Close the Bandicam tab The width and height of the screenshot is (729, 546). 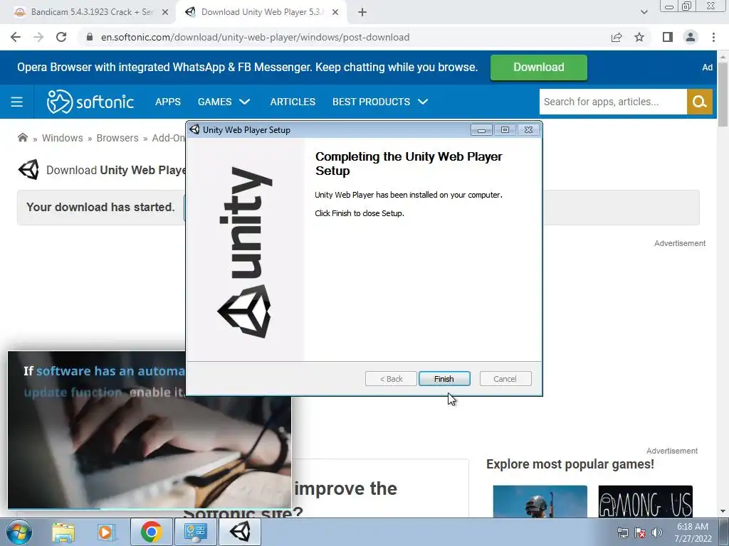coord(165,13)
